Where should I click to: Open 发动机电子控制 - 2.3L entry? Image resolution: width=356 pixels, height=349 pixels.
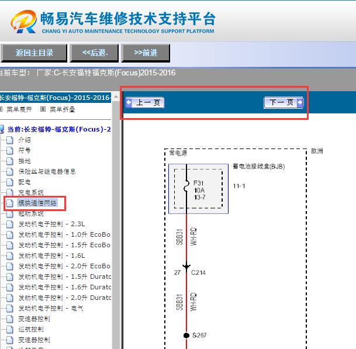click(52, 224)
